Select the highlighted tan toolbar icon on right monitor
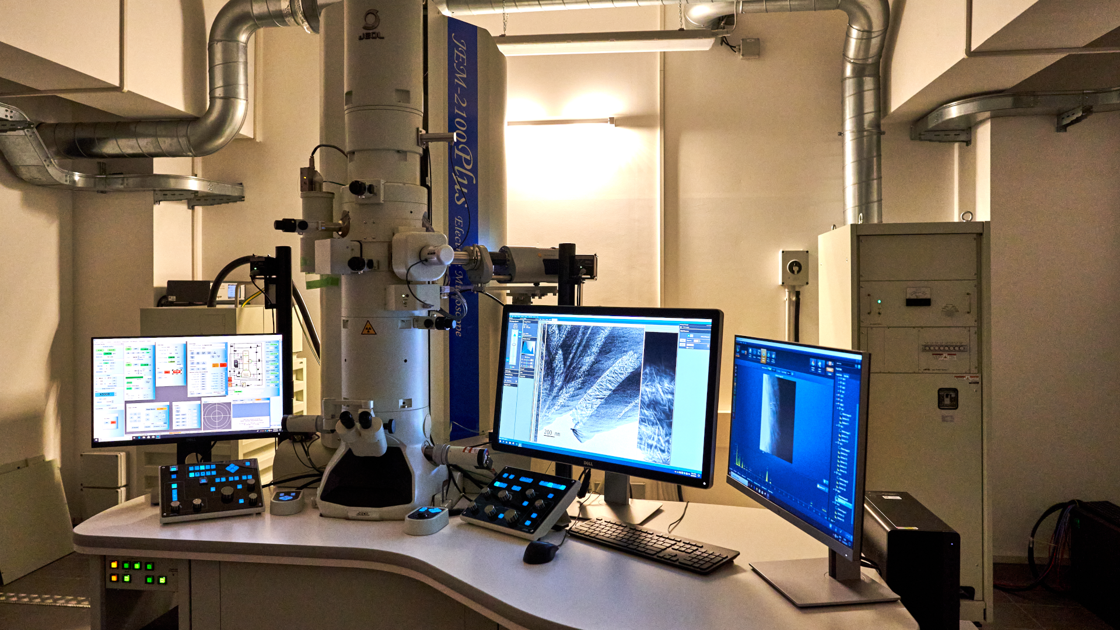The width and height of the screenshot is (1120, 630). click(764, 356)
